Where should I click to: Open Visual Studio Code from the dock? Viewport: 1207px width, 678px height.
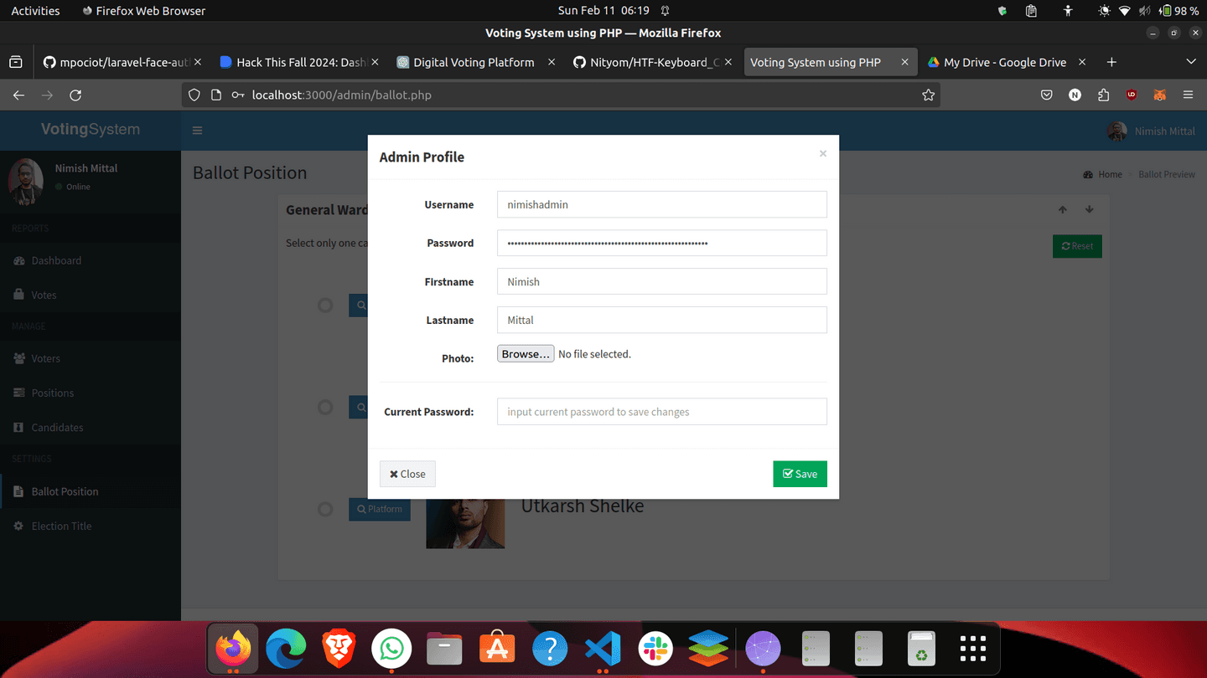[x=603, y=649]
